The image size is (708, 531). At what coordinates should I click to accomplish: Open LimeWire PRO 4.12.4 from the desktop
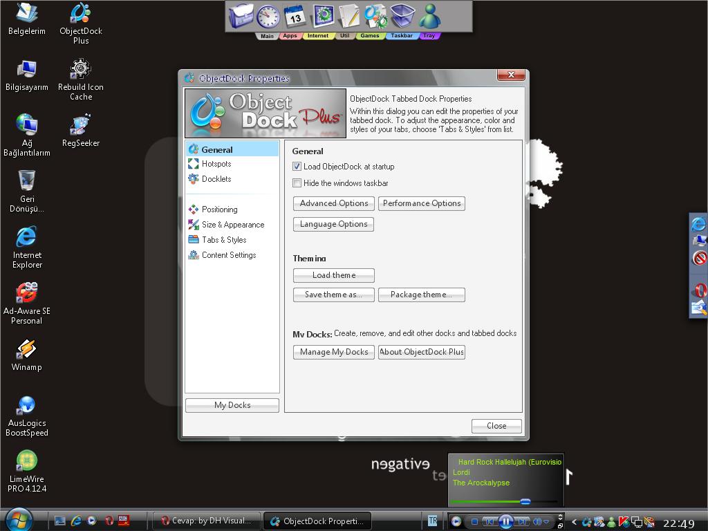tap(26, 458)
